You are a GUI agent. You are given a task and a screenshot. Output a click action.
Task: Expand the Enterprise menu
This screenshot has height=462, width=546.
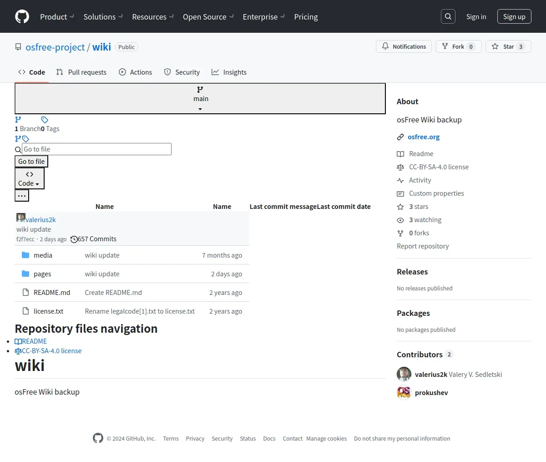click(263, 17)
